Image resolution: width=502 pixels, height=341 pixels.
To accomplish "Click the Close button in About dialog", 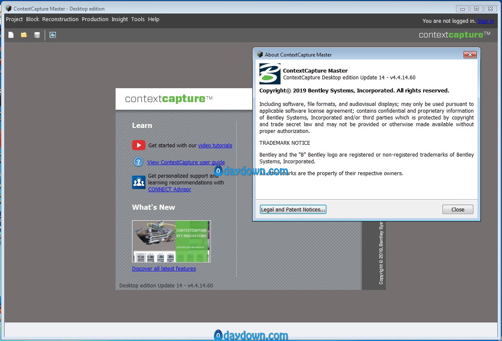I will (458, 209).
